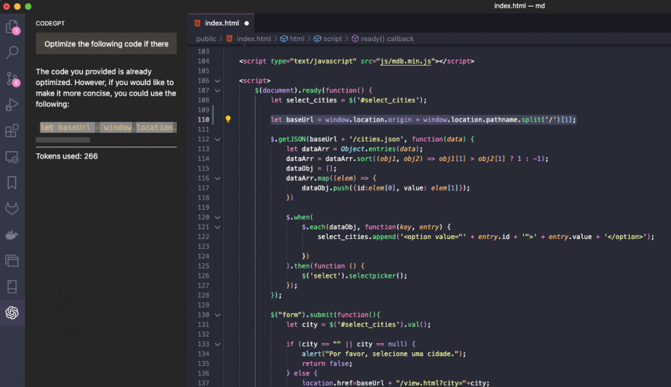Click the unsaved dot on index.html tab
This screenshot has width=671, height=387.
246,23
